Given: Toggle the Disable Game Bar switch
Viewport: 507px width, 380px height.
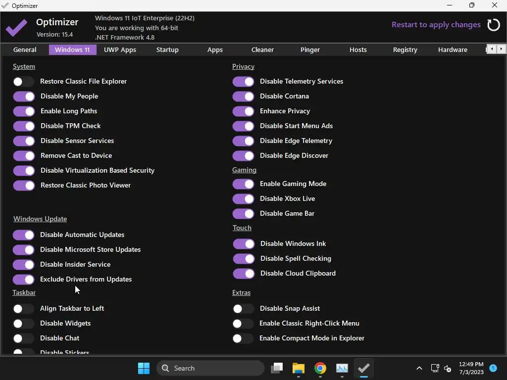Looking at the screenshot, I should 243,214.
